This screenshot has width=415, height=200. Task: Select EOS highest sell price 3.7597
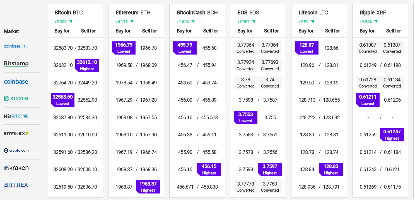[x=270, y=169]
